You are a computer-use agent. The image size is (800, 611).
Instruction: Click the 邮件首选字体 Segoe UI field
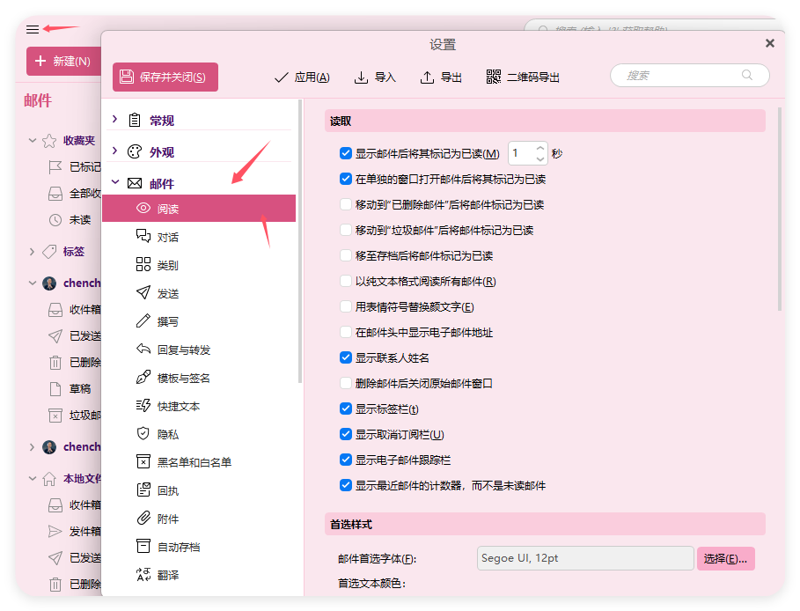click(585, 558)
